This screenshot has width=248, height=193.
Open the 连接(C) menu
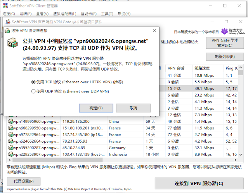point(9,14)
